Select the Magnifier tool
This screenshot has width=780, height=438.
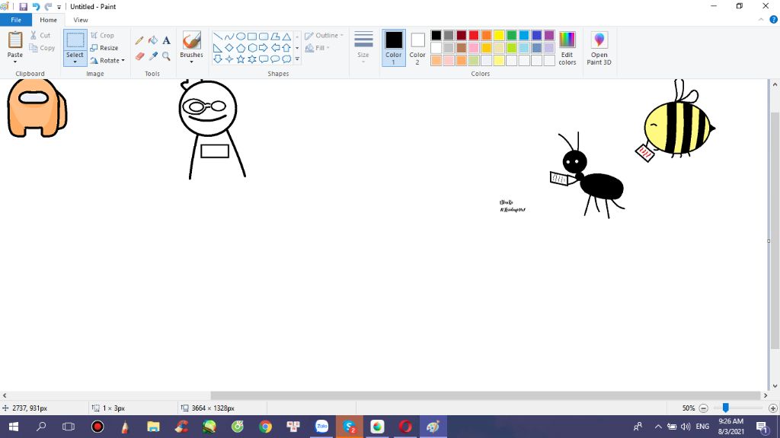(166, 56)
